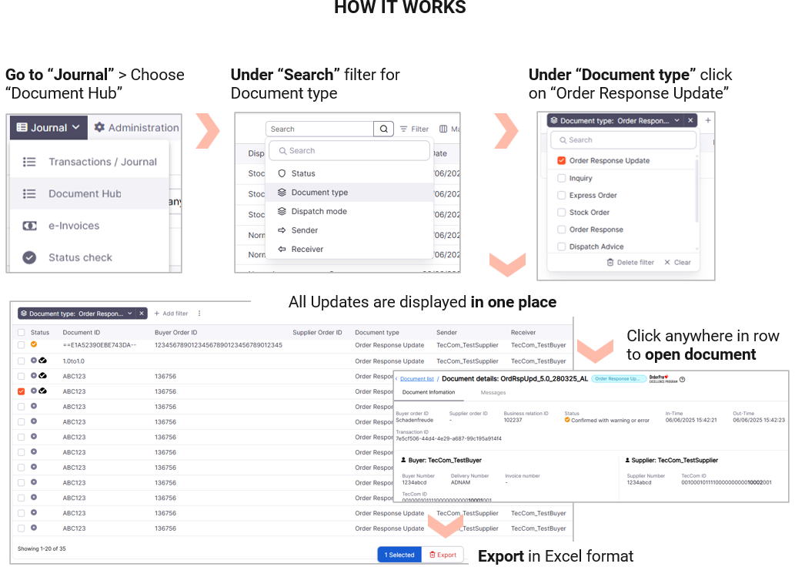Click the status icons in the 1.0to1.0 row
The width and height of the screenshot is (795, 567).
(38, 361)
